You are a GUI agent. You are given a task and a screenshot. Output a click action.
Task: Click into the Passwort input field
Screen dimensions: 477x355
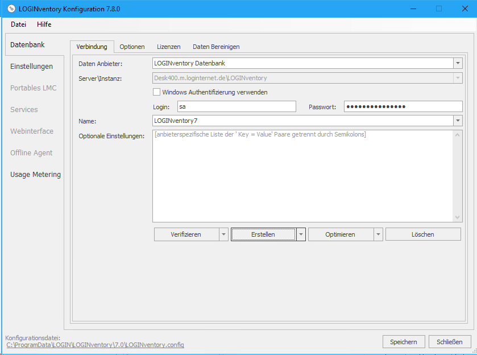tap(403, 106)
